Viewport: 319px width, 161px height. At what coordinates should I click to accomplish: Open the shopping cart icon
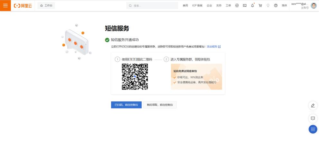(260, 5)
